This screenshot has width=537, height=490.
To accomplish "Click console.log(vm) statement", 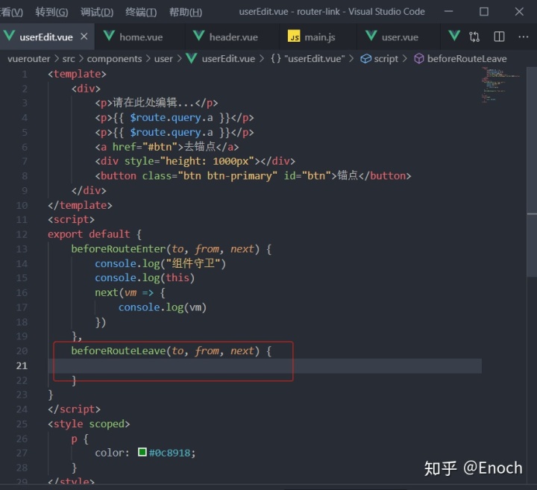I will (x=163, y=307).
